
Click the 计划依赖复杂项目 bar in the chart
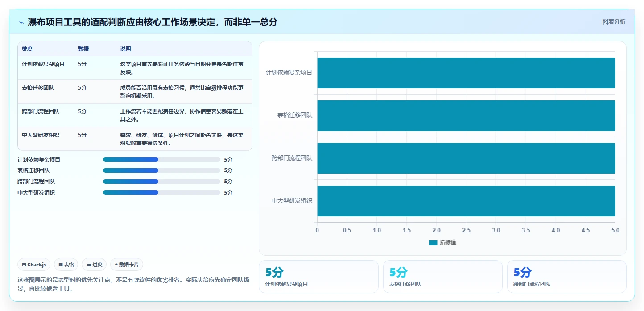[466, 73]
